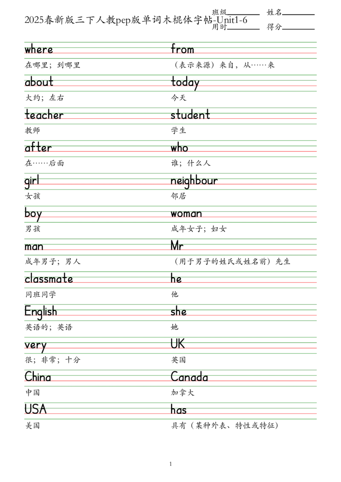Click the word 'very'
Viewport: 341px width, 482px height.
click(x=36, y=345)
